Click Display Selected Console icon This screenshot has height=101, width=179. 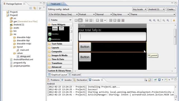point(159,80)
